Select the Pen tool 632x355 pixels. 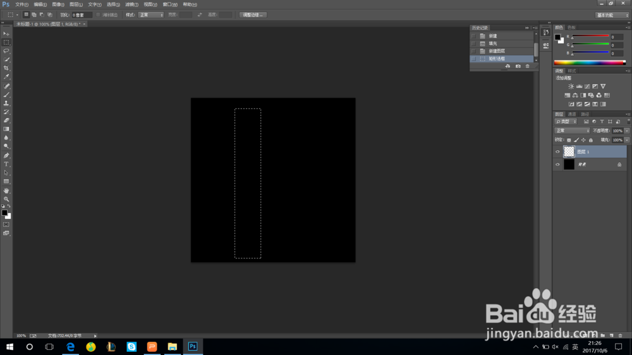click(x=6, y=156)
